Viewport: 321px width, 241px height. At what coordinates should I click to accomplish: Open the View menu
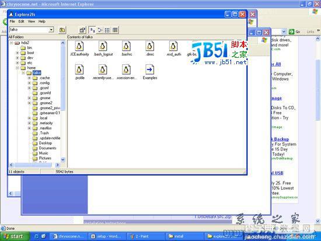(x=32, y=21)
